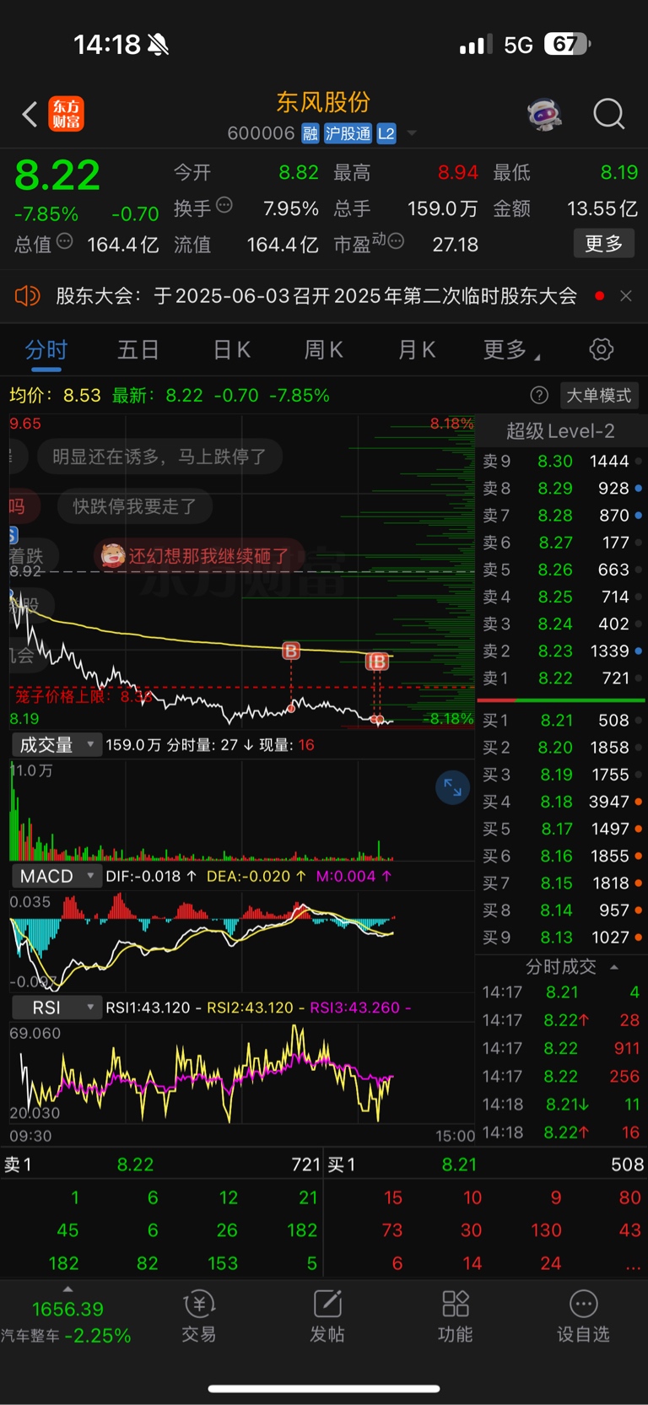Open the 功能 functions icon
Image resolution: width=648 pixels, height=1405 pixels.
pyautogui.click(x=456, y=1316)
